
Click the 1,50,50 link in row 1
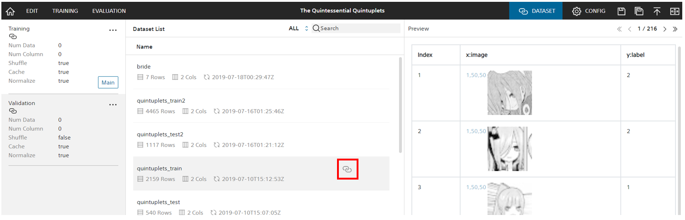(x=476, y=75)
